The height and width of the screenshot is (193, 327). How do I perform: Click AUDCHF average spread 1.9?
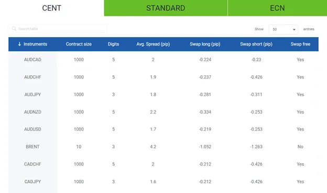153,77
